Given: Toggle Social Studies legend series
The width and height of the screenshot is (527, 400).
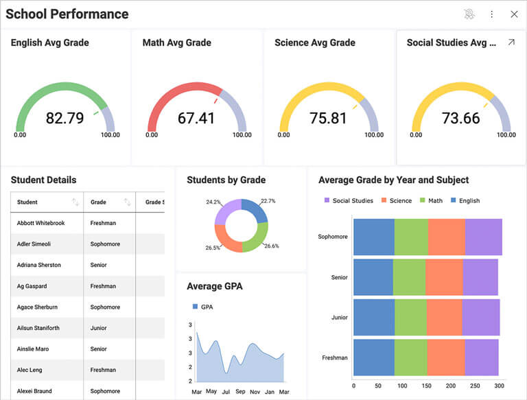Looking at the screenshot, I should 349,201.
